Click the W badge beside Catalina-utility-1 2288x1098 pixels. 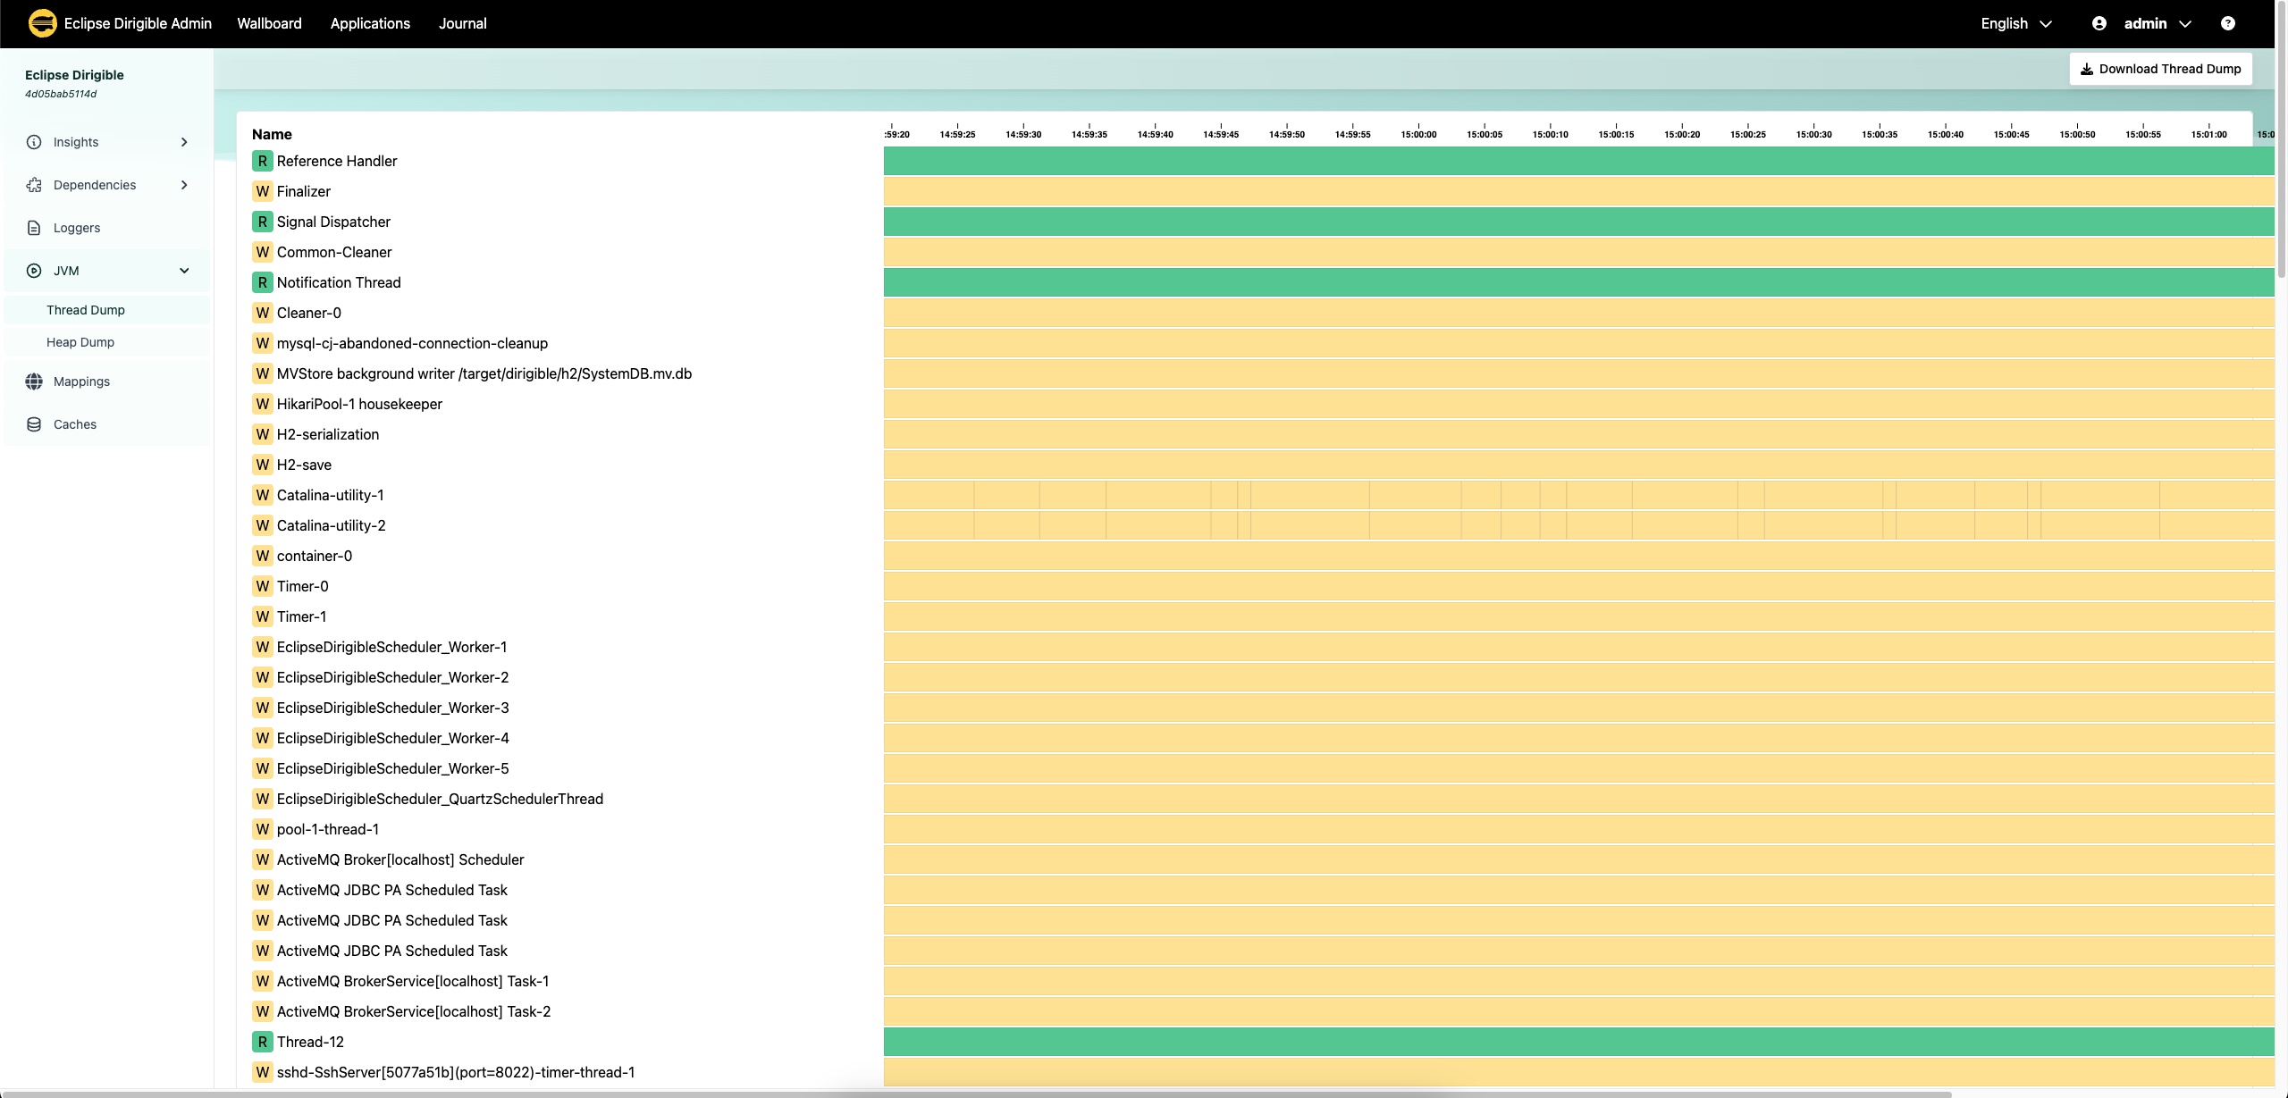(262, 495)
